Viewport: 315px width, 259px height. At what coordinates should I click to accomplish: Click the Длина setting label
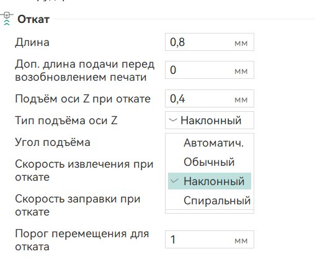32,42
